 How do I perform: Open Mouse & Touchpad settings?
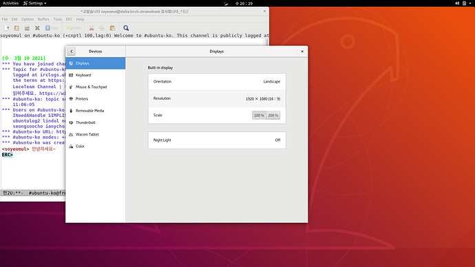(96, 87)
